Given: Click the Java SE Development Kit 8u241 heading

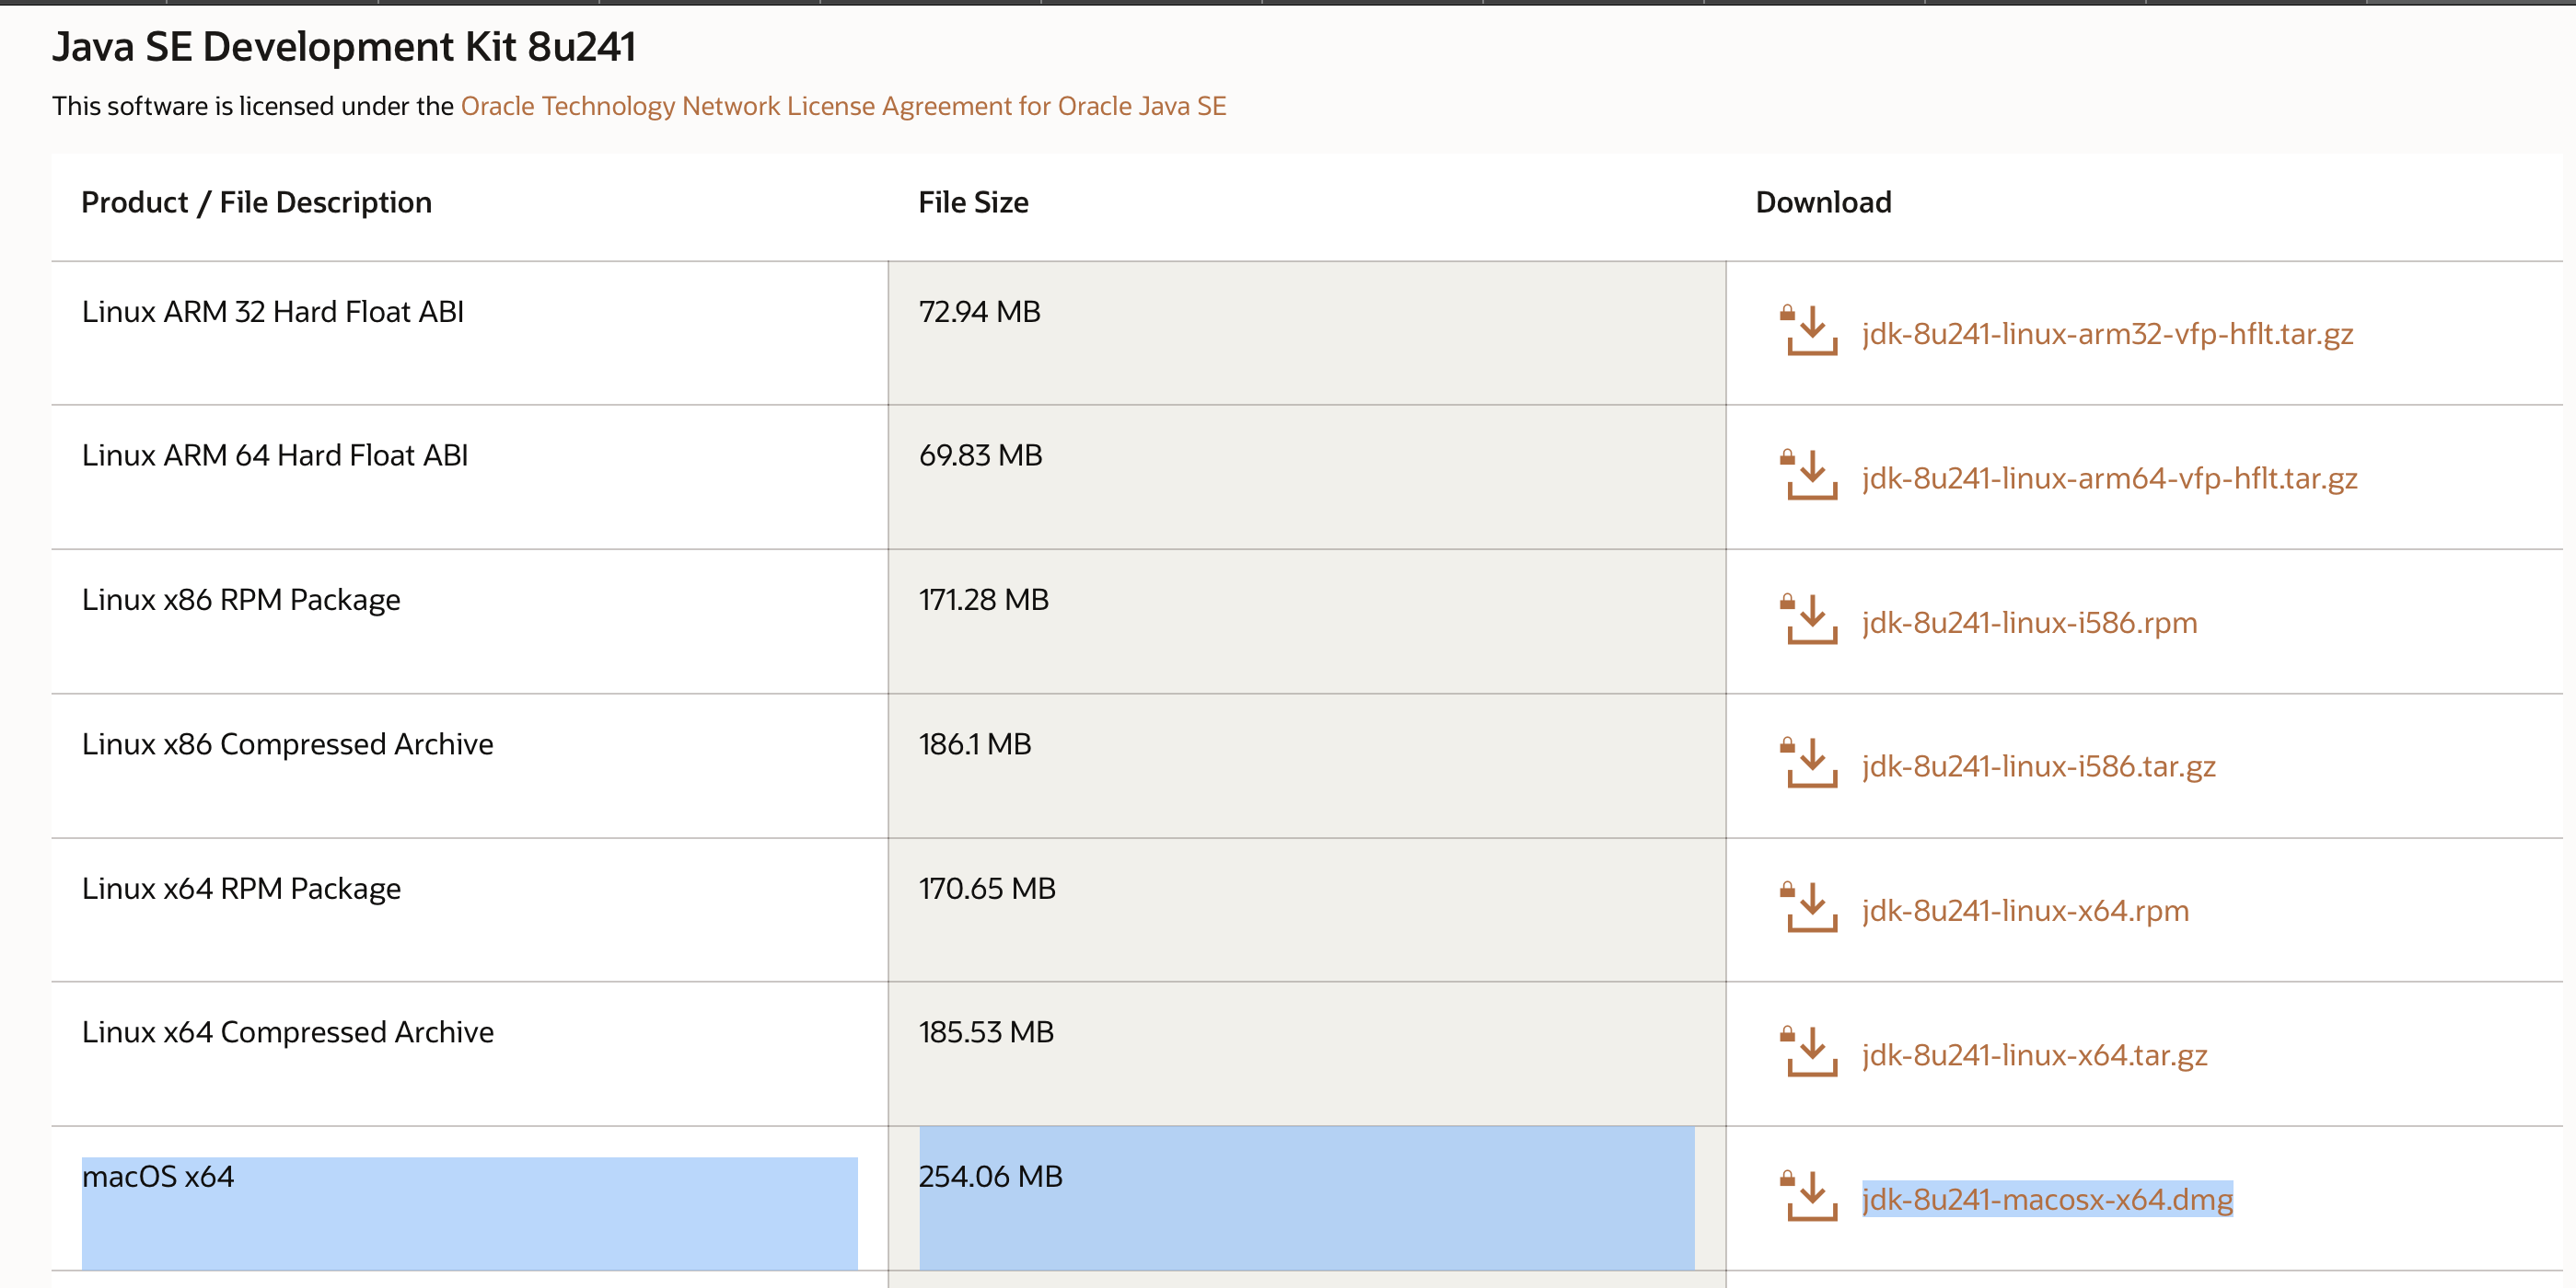Looking at the screenshot, I should (x=344, y=47).
